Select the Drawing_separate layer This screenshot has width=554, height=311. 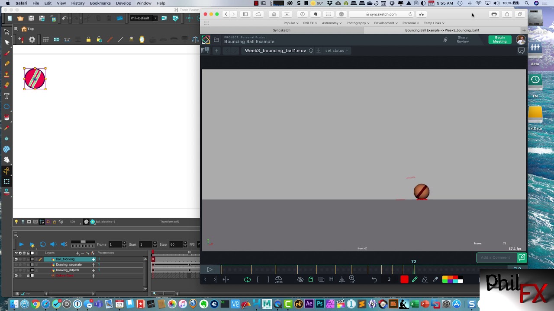68,264
